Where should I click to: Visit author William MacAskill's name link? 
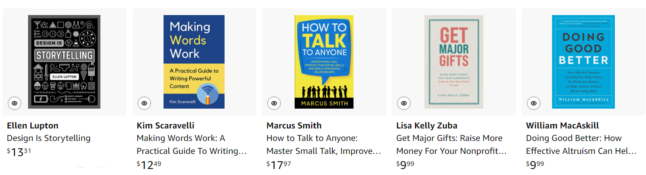(x=562, y=126)
